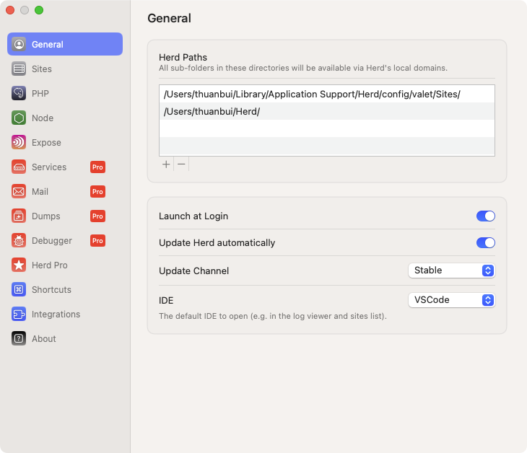The image size is (527, 453).
Task: Open the Update Channel Stable dropdown
Action: pyautogui.click(x=452, y=271)
